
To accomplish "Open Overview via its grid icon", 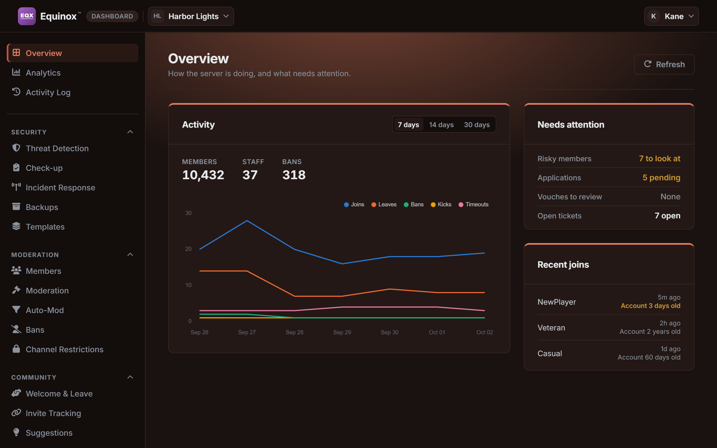I will (x=16, y=53).
